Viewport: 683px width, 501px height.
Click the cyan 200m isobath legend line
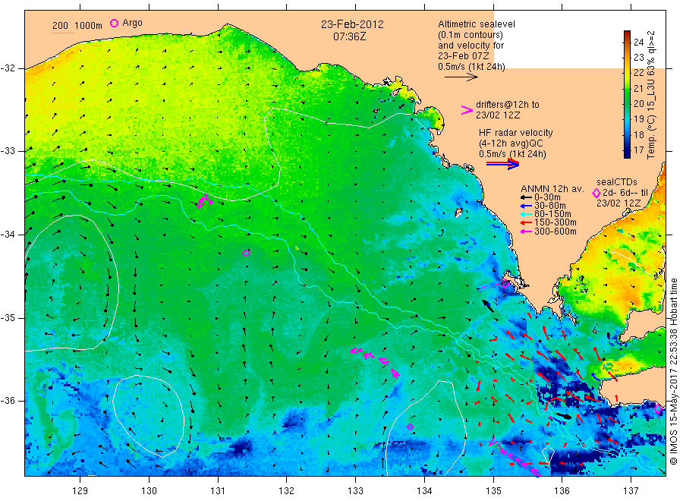(63, 33)
